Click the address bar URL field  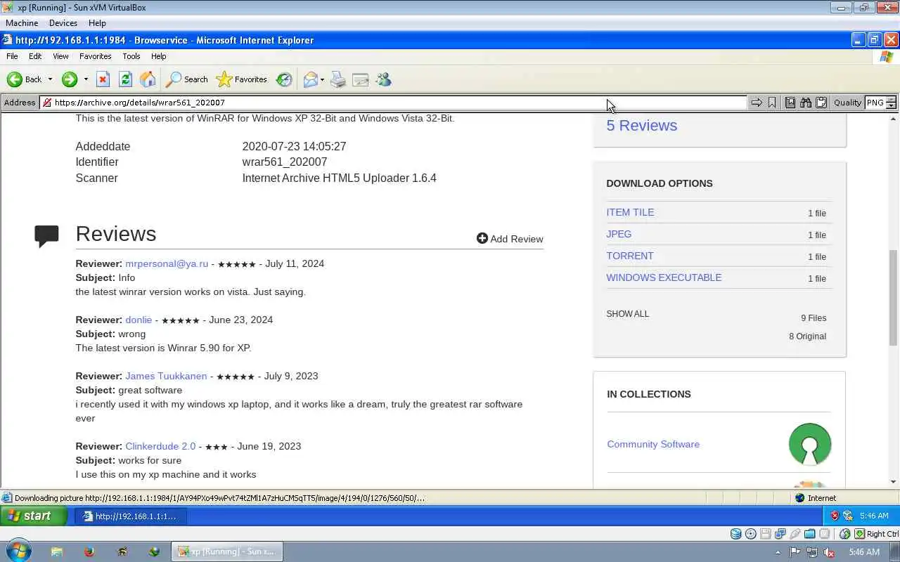394,103
